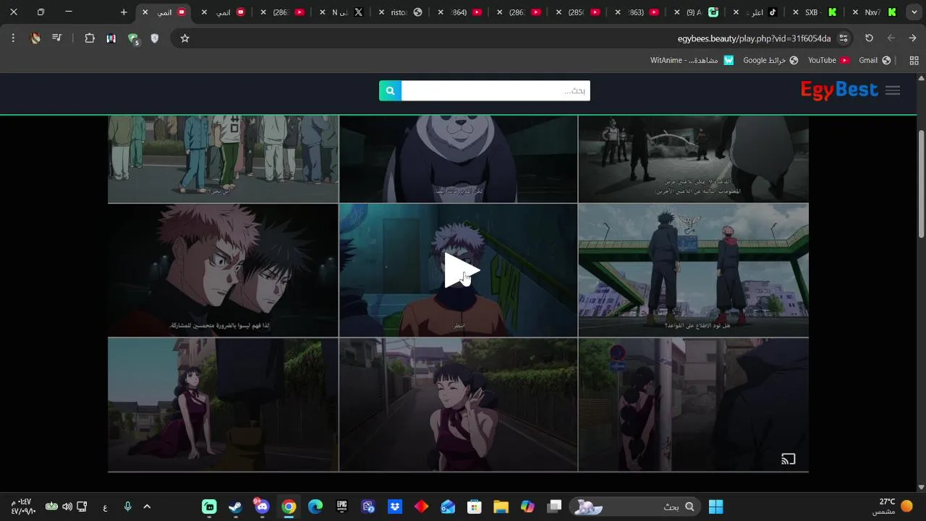The image size is (926, 521).
Task: Click the page vertical scrollbar
Action: pos(921,184)
